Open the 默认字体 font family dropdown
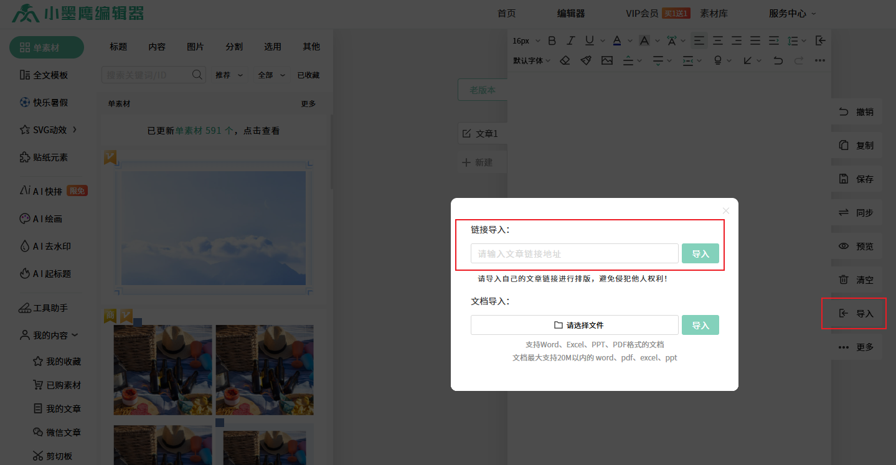 click(532, 60)
